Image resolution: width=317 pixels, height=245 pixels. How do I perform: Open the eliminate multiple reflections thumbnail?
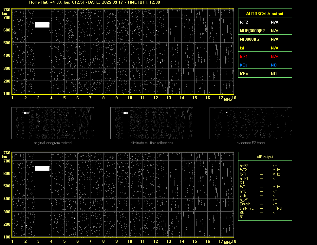(152, 123)
